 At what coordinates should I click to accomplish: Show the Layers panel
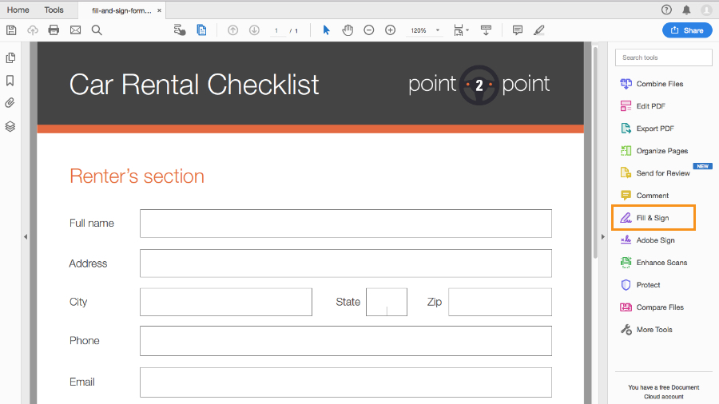coord(10,126)
